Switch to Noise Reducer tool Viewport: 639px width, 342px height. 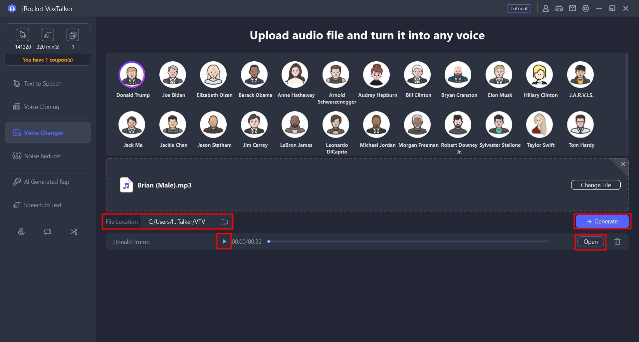tap(48, 156)
